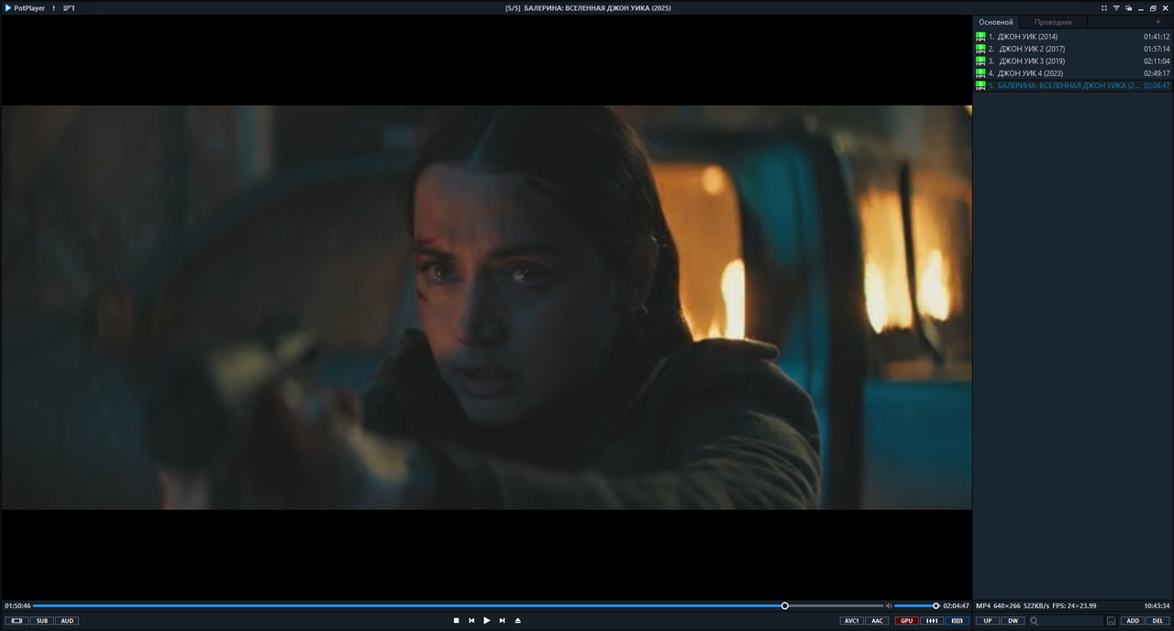Click ADD to add files to playlist

[1133, 621]
